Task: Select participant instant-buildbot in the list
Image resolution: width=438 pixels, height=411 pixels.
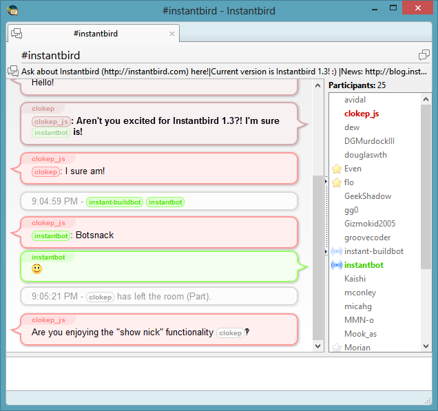Action: (375, 251)
